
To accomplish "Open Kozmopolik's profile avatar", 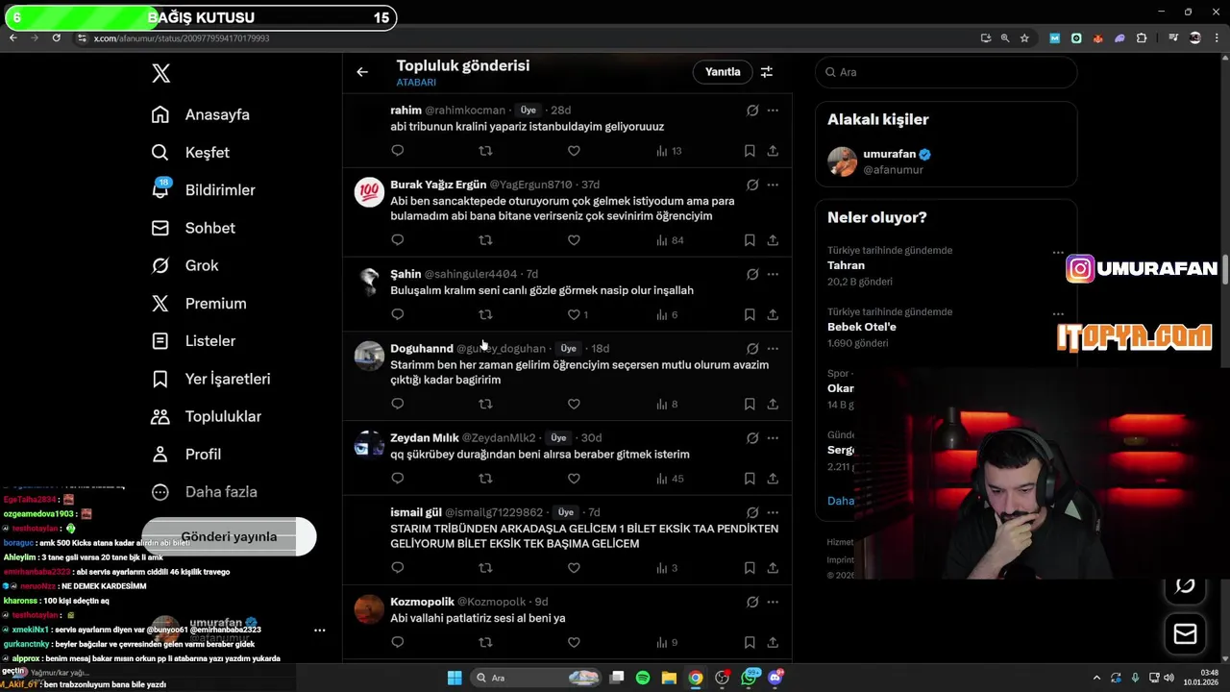I will [x=369, y=609].
